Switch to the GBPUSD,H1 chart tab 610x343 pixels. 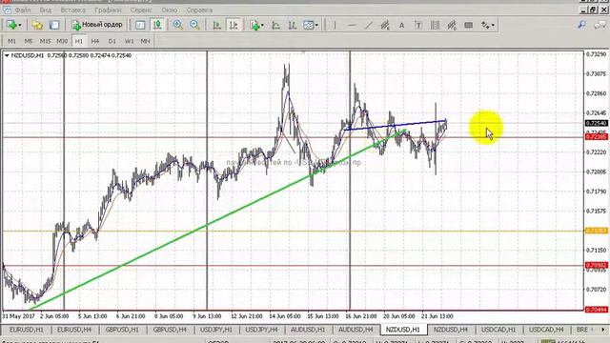tap(122, 330)
